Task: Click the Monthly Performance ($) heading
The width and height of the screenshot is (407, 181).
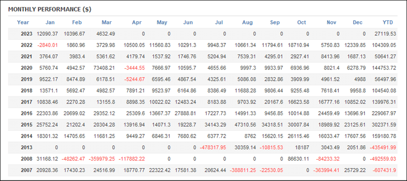Action: [x=50, y=9]
